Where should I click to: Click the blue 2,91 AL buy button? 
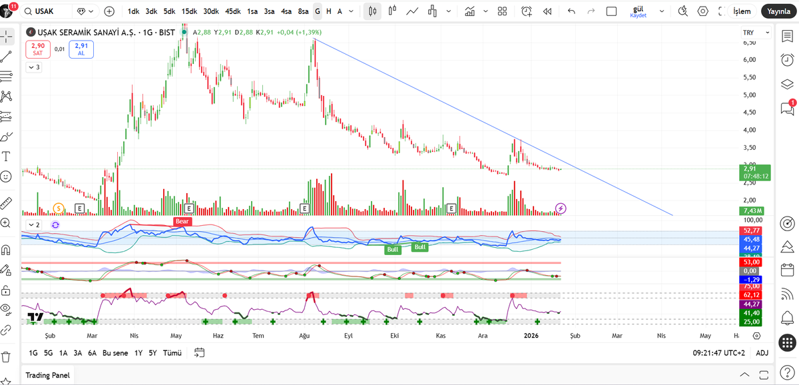pyautogui.click(x=81, y=49)
